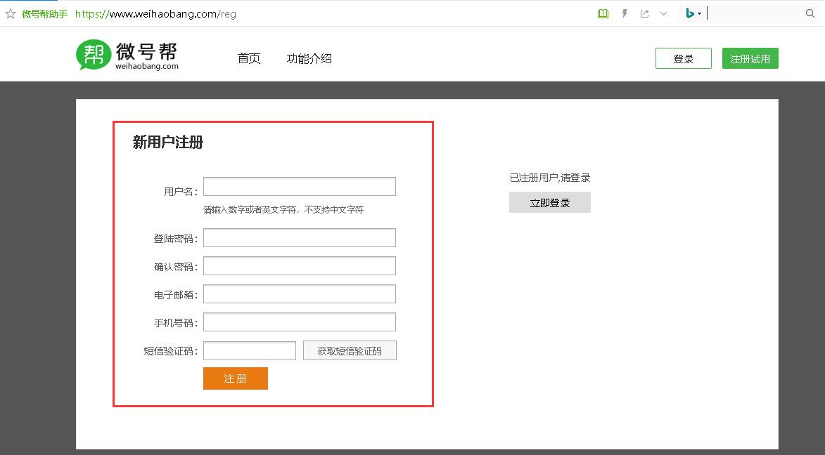Focus the 短信验证码 input field
The width and height of the screenshot is (825, 455).
click(x=250, y=350)
